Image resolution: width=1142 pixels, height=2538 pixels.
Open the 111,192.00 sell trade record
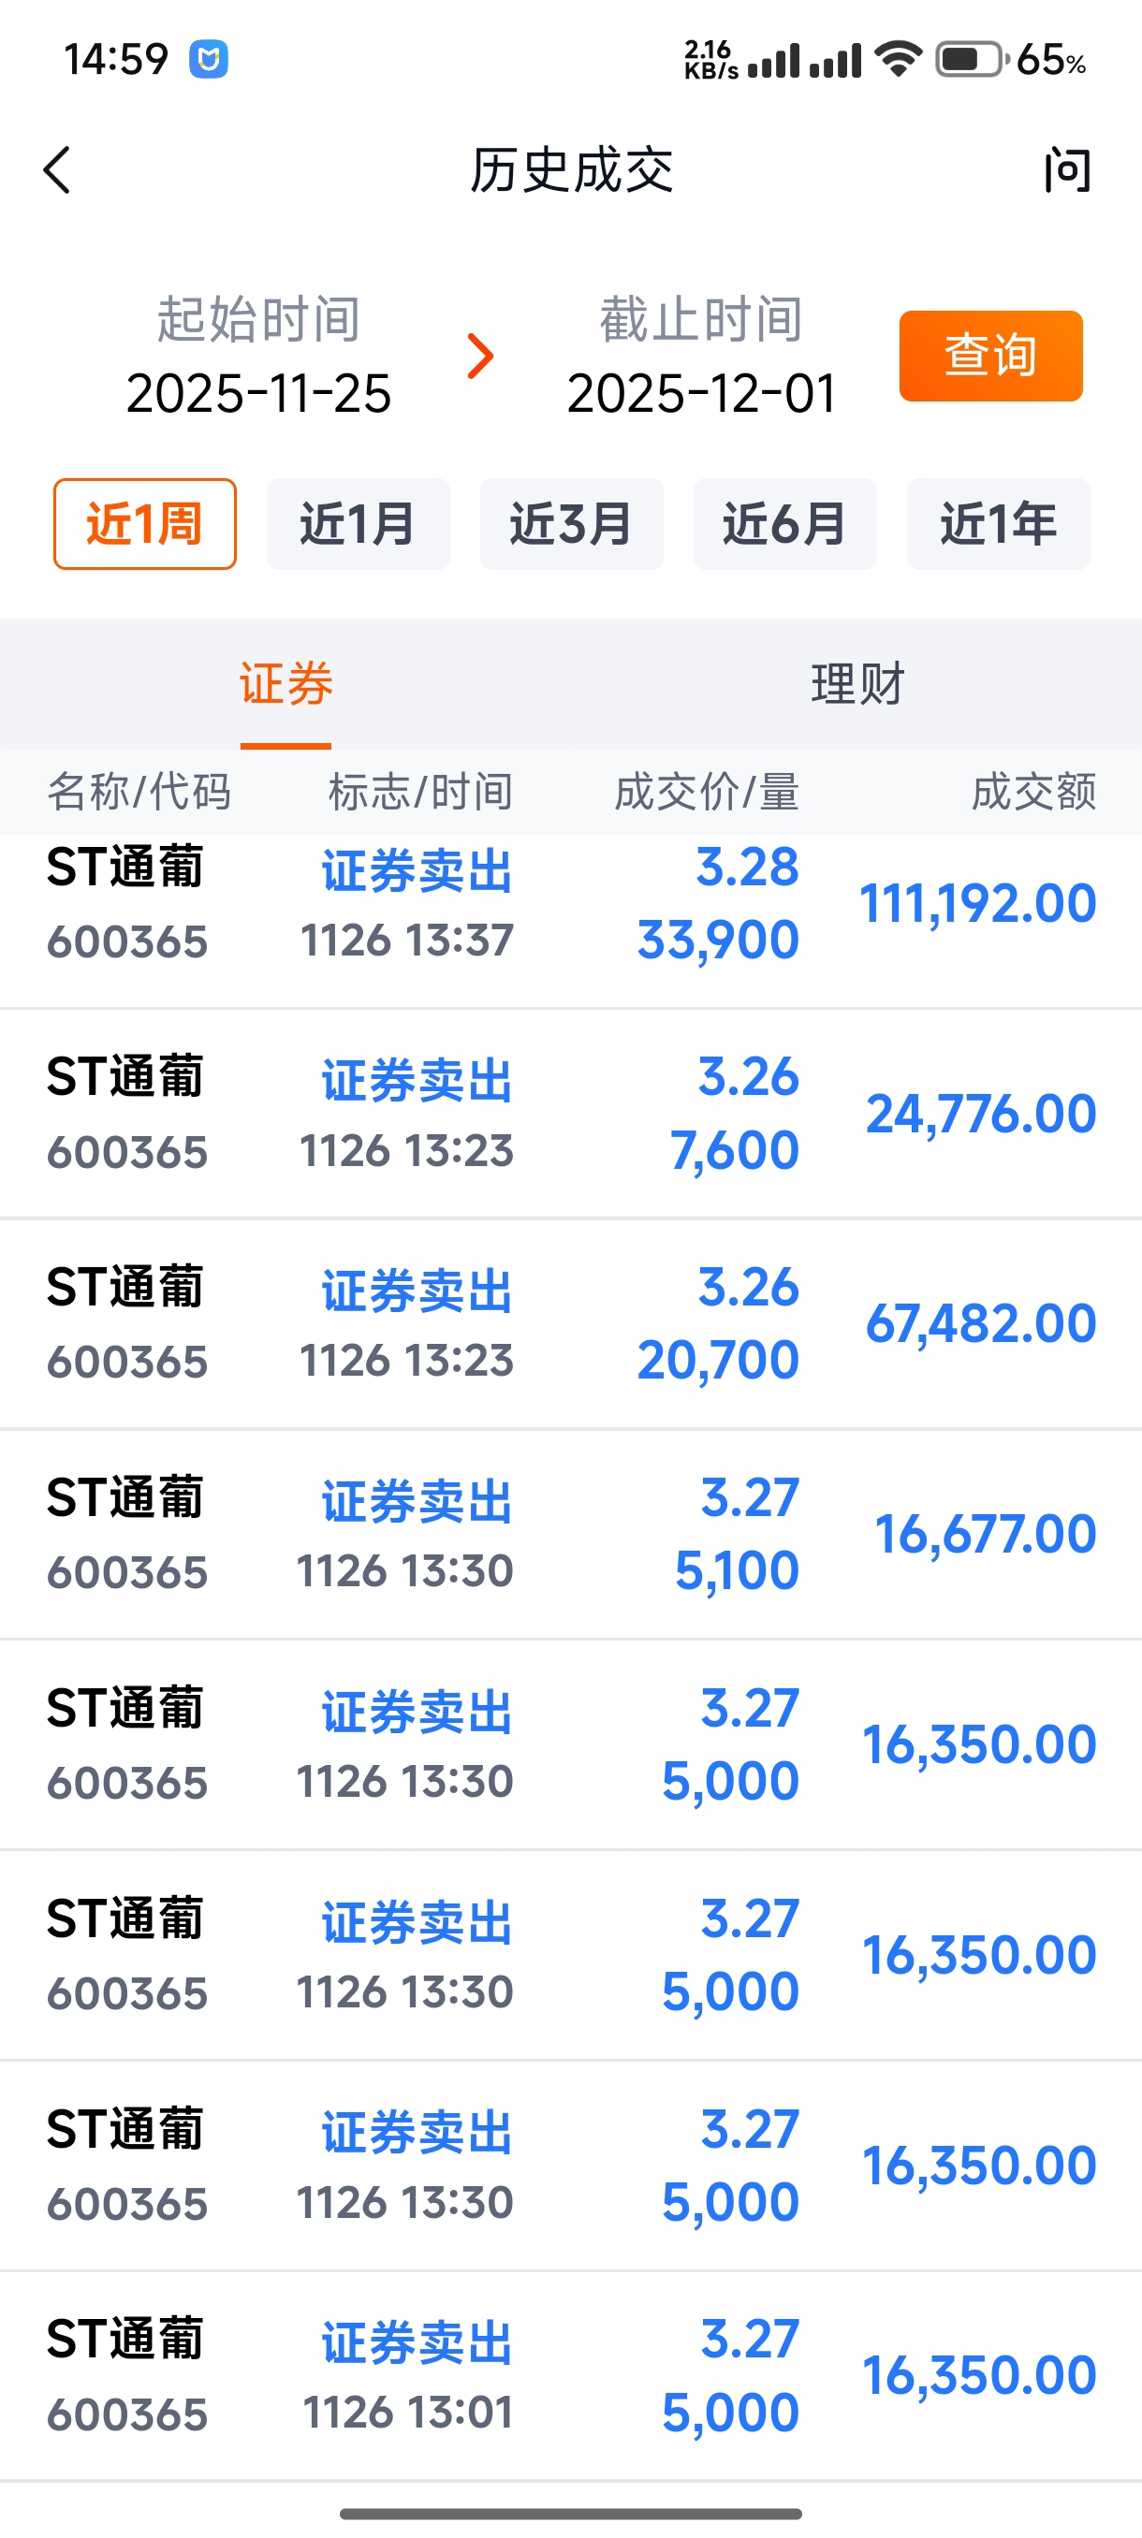572,903
